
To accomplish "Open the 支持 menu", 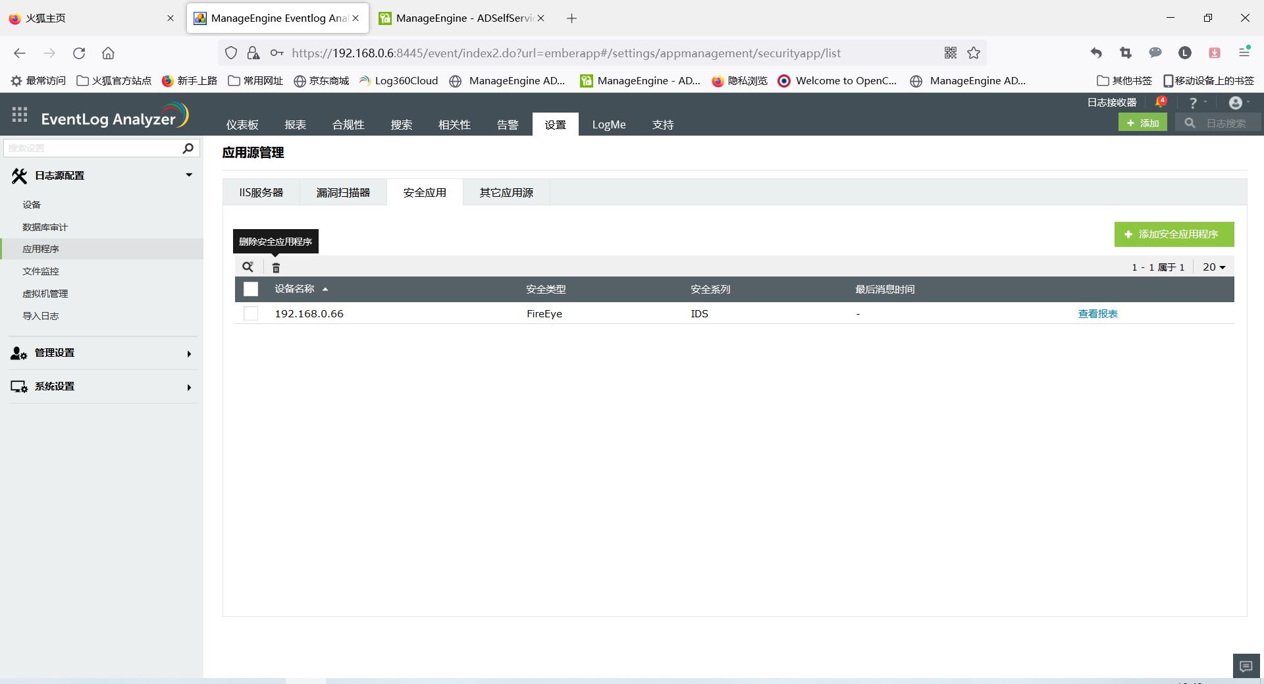I will tap(663, 124).
